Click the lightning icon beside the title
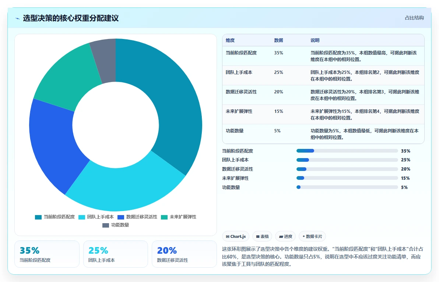The width and height of the screenshot is (439, 282). [x=18, y=18]
